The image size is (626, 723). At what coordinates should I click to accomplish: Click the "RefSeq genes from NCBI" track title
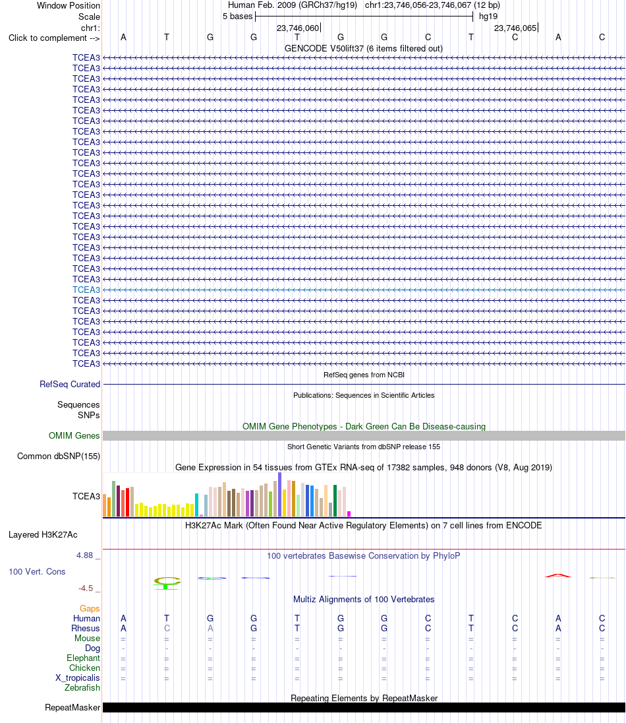[364, 375]
